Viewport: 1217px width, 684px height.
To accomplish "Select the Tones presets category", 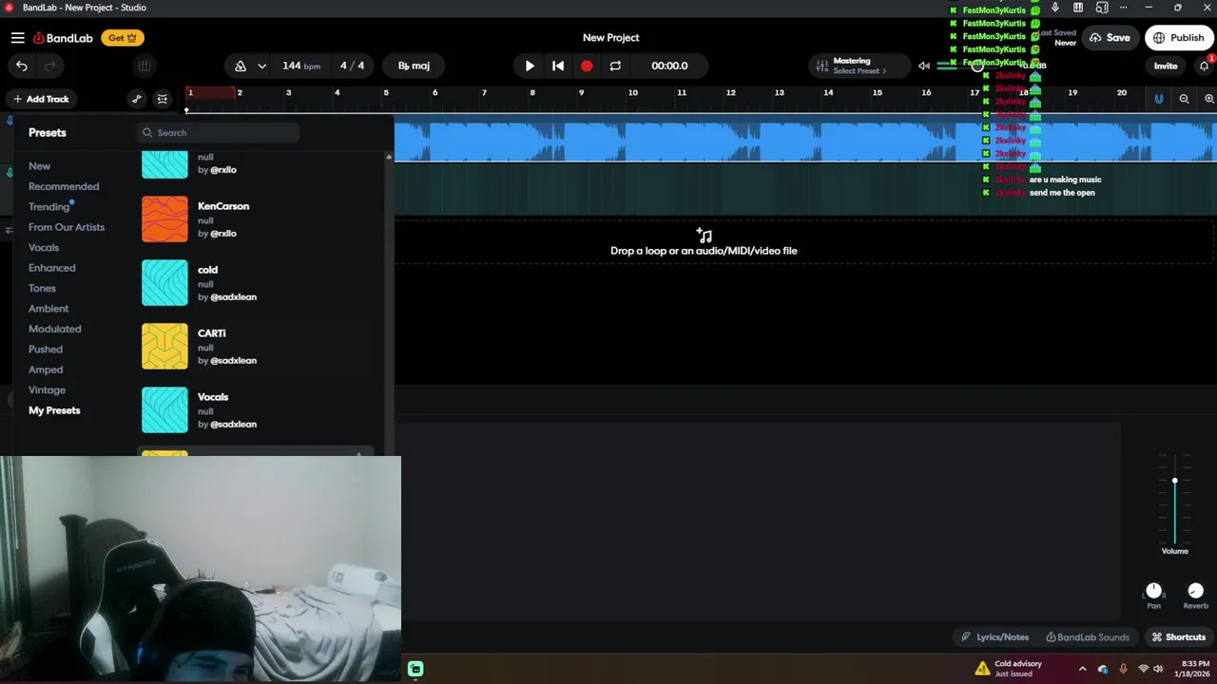I will click(42, 288).
